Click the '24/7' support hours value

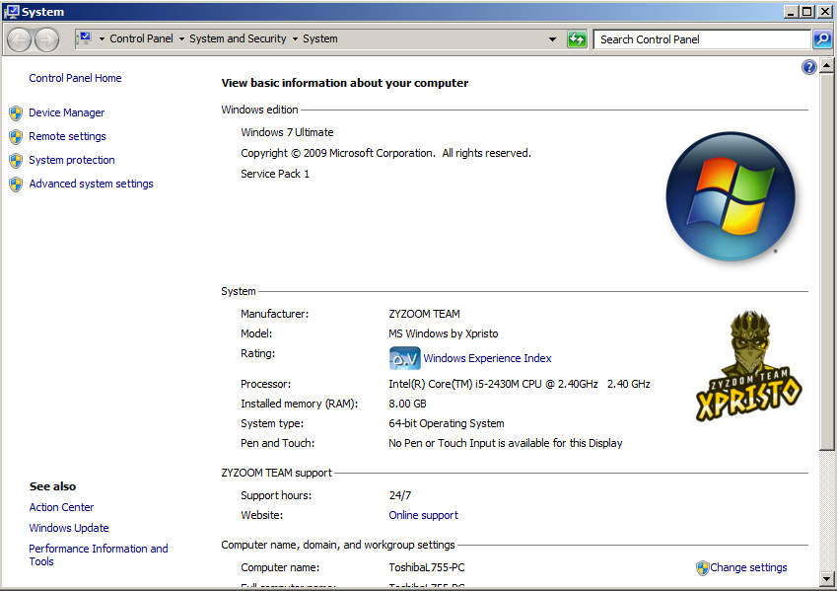coord(400,495)
